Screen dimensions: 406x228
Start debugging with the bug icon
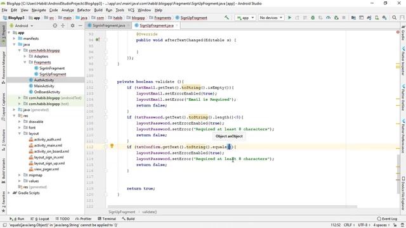(313, 18)
